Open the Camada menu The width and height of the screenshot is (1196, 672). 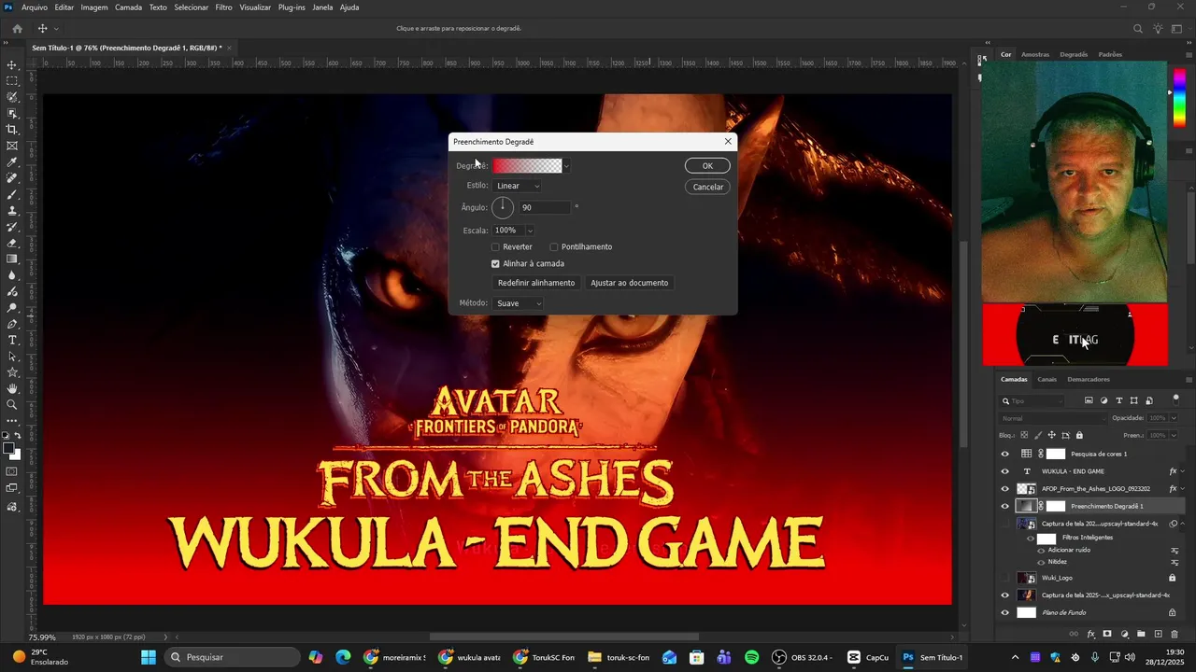[x=128, y=7]
